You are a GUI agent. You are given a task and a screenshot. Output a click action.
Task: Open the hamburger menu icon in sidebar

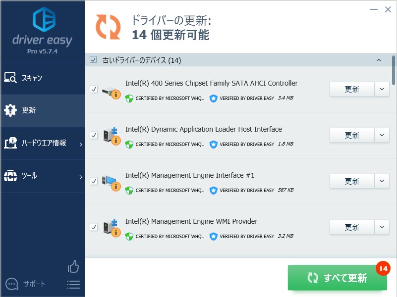[73, 285]
